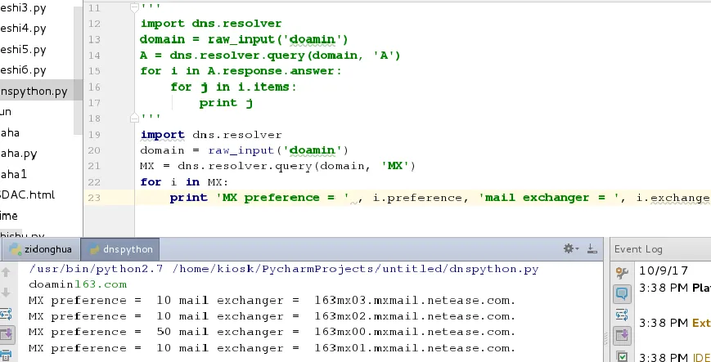Select the aha1 item in project tree
Screen dimensions: 711x362
[x=14, y=174]
